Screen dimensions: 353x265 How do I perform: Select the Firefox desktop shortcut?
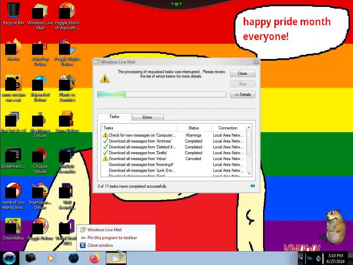(13, 50)
